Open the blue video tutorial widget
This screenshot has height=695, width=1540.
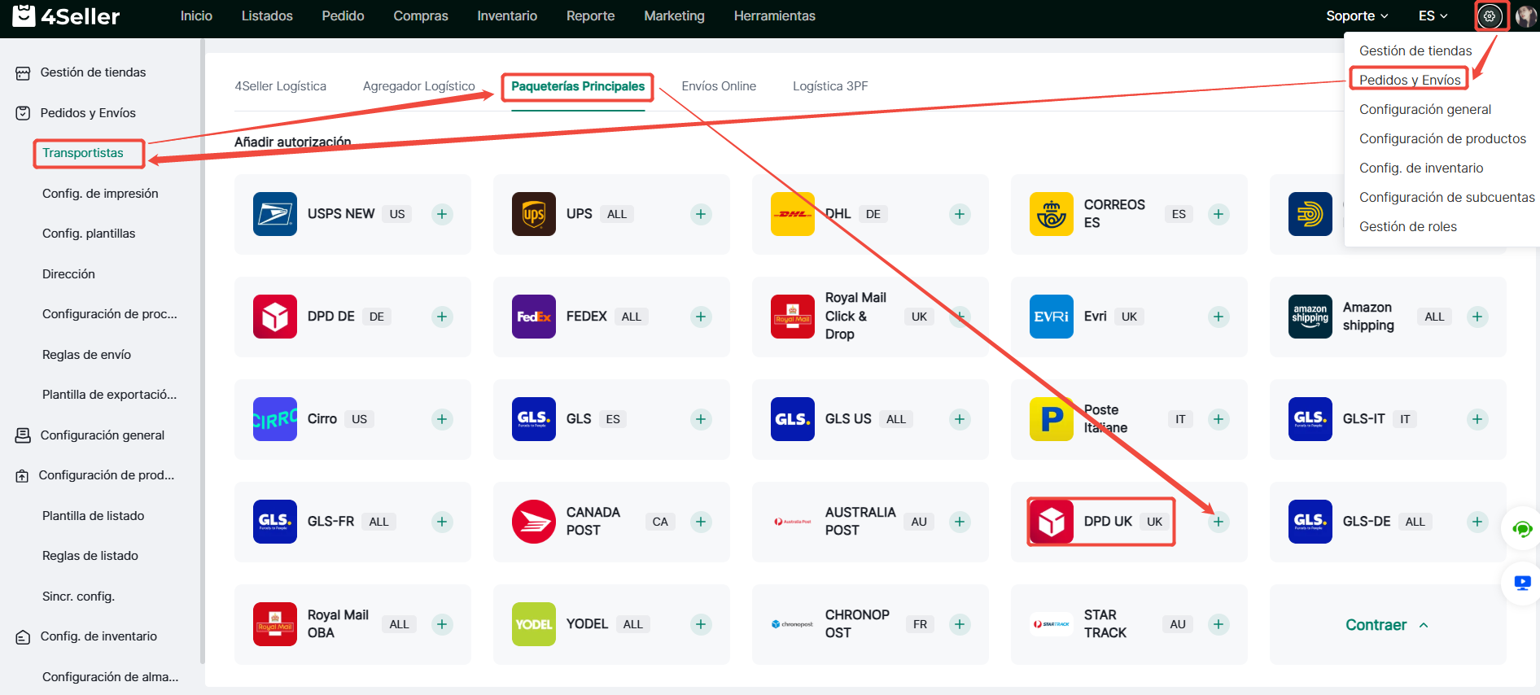tap(1522, 583)
